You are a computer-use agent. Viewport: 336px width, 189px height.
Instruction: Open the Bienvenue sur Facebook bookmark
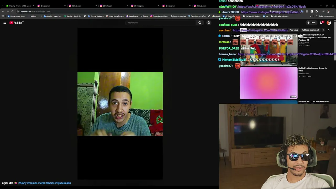[16, 16]
